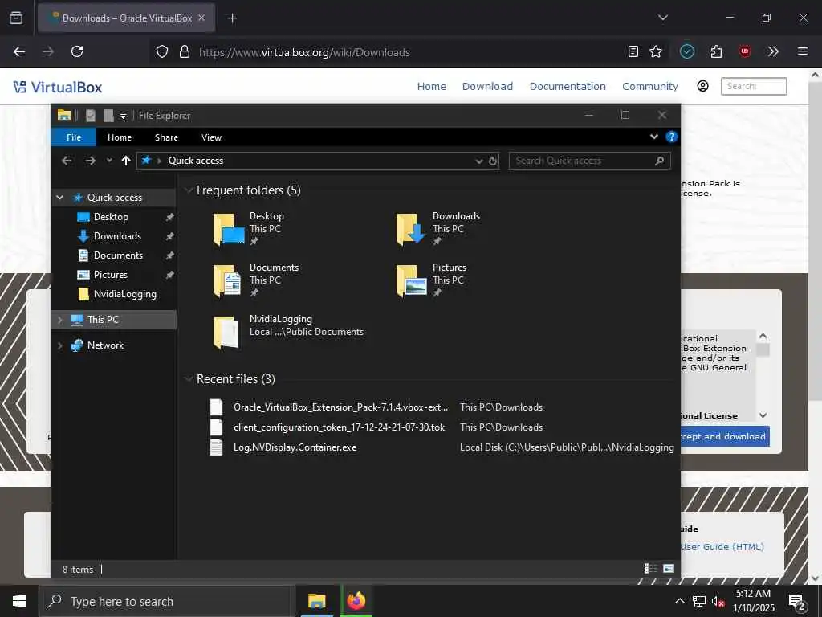This screenshot has height=617, width=822.
Task: Reload the VirtualBox downloads page
Action: (77, 51)
